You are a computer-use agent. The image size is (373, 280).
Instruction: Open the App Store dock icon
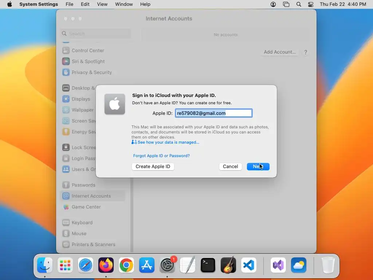tap(147, 265)
